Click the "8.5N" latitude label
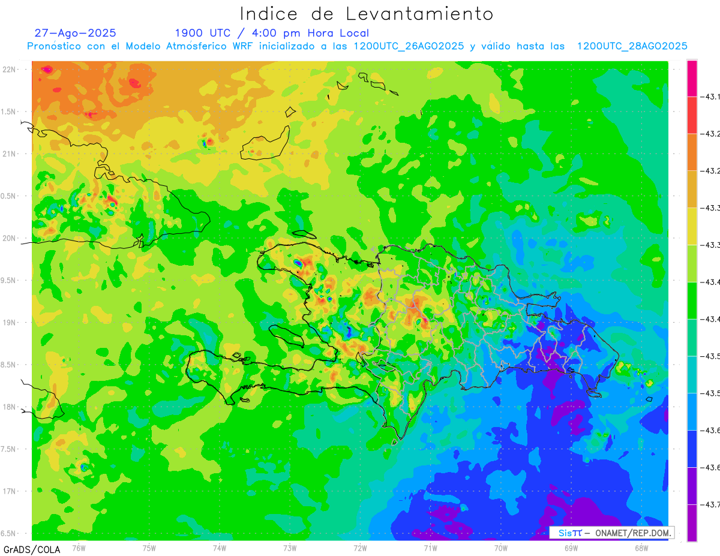Viewport: 720px width, 556px height. 9,365
